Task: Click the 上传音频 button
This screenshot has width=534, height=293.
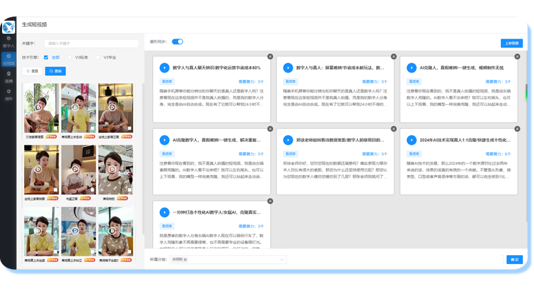Action: pyautogui.click(x=511, y=43)
